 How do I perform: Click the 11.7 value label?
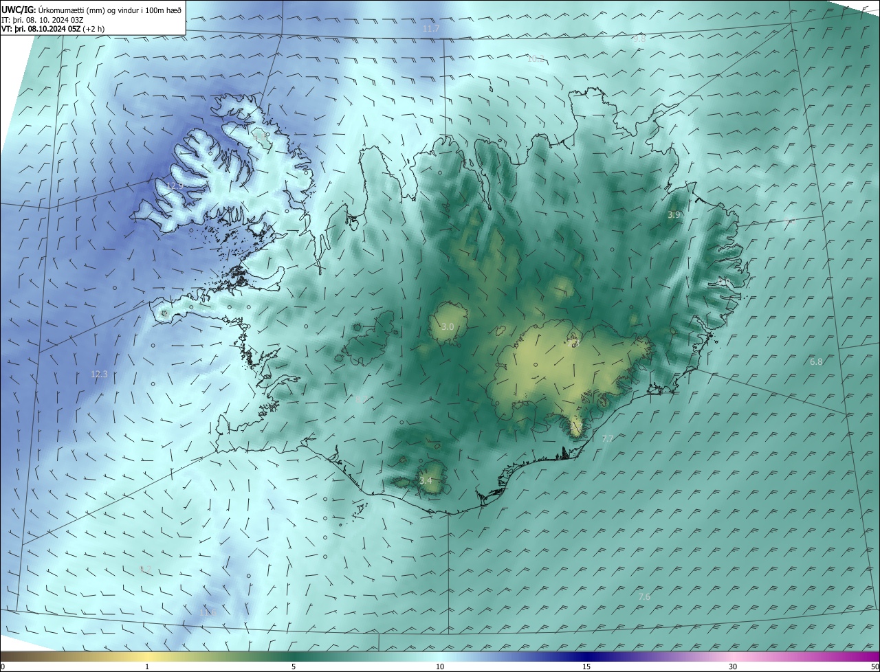(431, 29)
